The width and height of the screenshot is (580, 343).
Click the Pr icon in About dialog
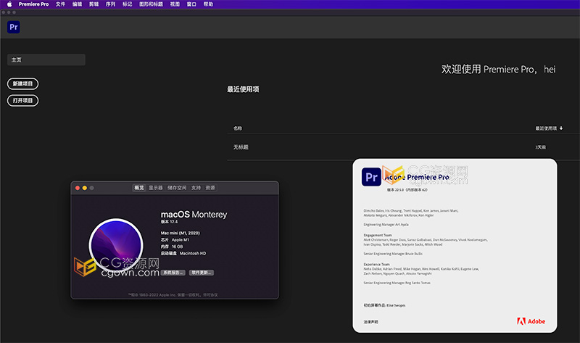[371, 177]
